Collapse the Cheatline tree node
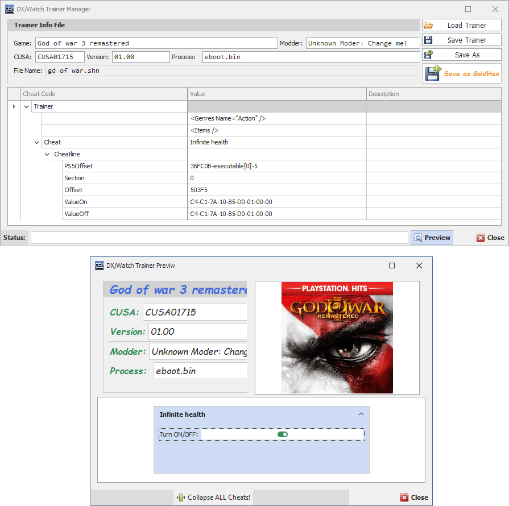509x506 pixels. [x=47, y=154]
